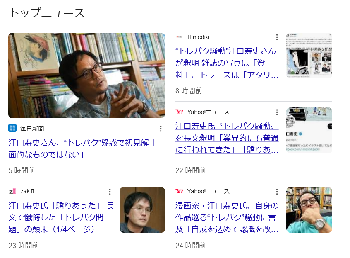Click the zak II publisher logo icon
The image size is (350, 258).
pos(12,192)
